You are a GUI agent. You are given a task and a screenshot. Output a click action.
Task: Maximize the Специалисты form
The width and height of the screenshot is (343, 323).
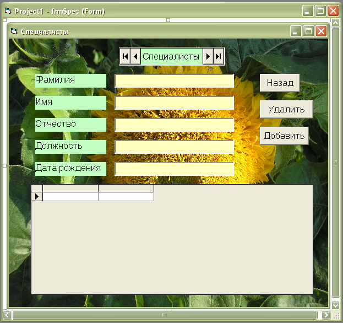(x=309, y=31)
